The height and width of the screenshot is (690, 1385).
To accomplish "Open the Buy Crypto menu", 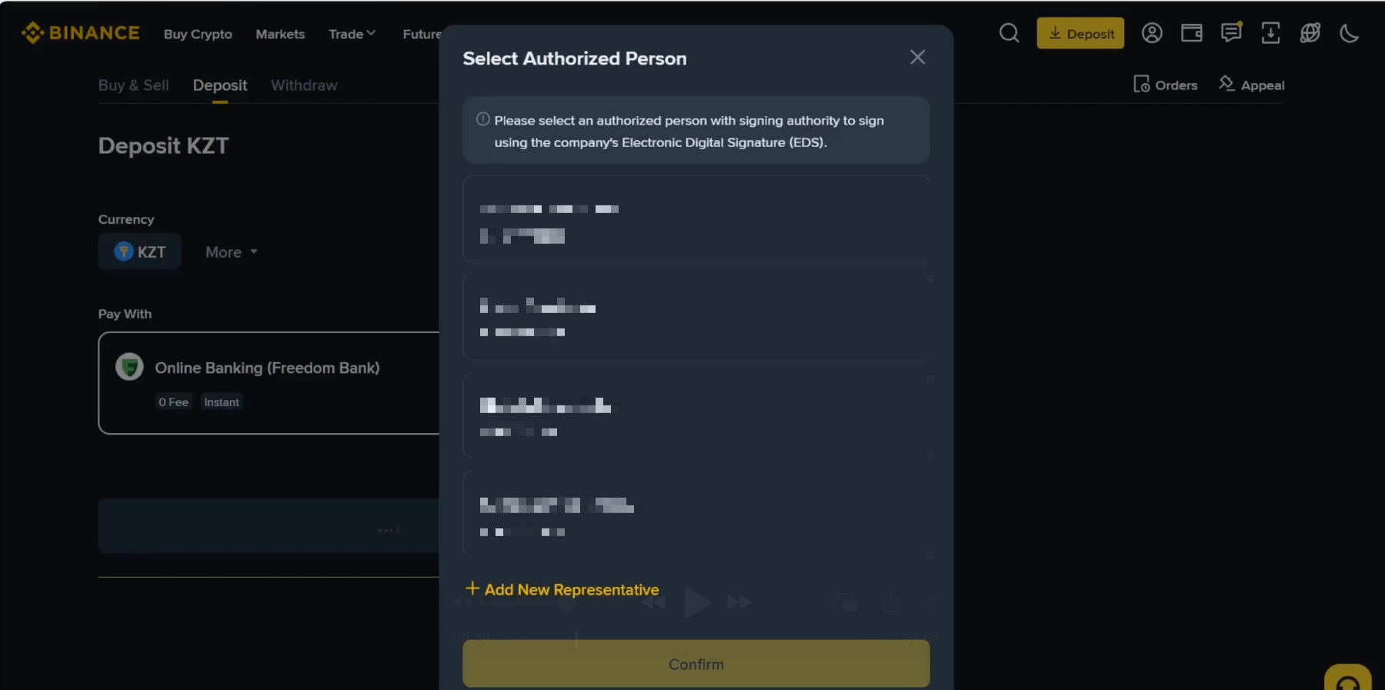I will coord(198,34).
